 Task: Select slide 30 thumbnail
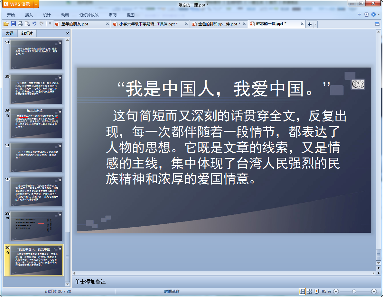[x=36, y=260]
